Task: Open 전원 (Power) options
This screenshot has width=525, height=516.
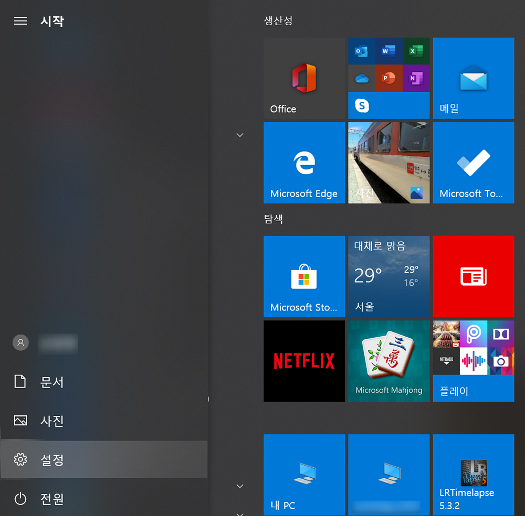Action: 104,499
